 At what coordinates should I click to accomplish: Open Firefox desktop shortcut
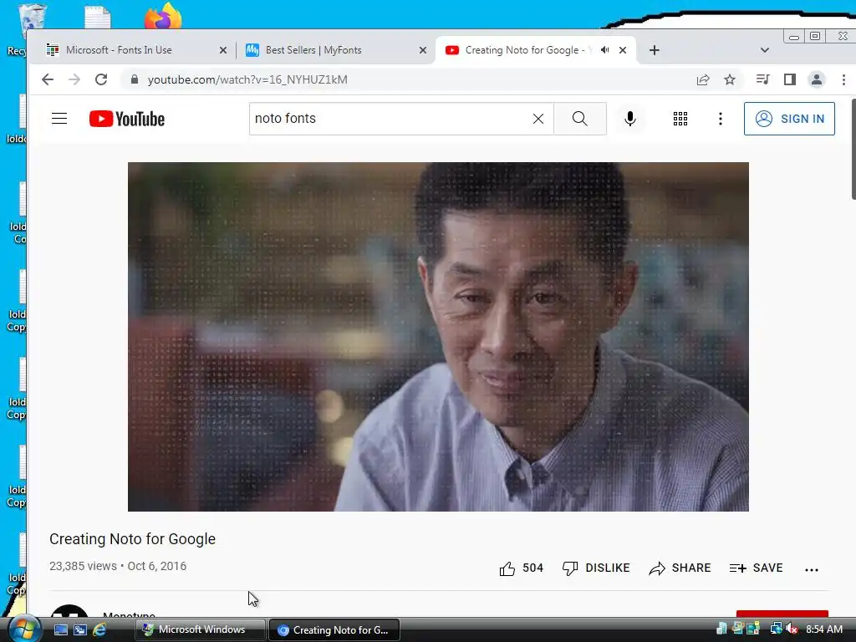click(163, 17)
